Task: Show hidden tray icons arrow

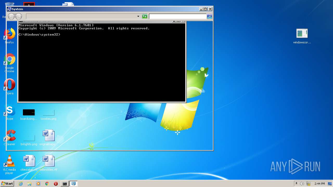Action: coord(296,184)
